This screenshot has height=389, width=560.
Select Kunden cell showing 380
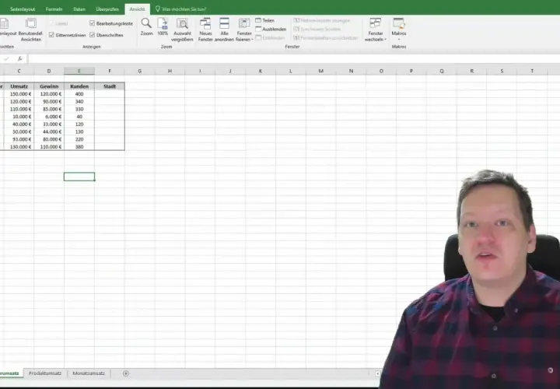click(79, 146)
